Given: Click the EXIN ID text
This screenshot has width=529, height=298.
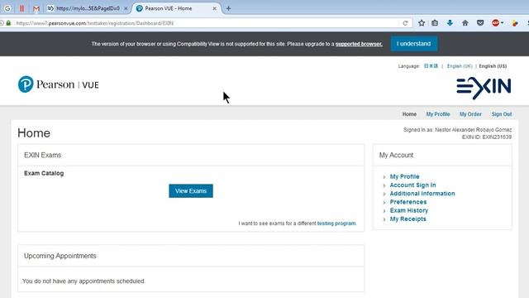Looking at the screenshot, I should pos(487,137).
